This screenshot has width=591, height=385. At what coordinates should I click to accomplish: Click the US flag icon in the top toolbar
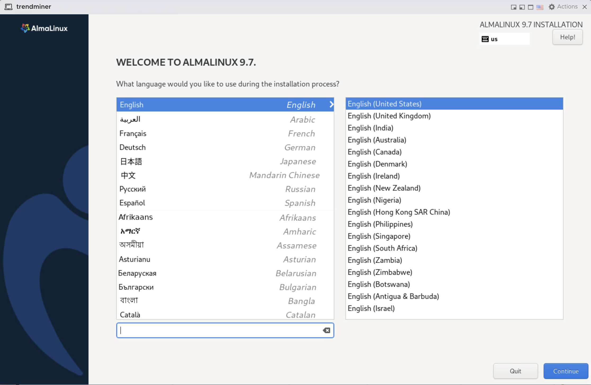pos(540,7)
